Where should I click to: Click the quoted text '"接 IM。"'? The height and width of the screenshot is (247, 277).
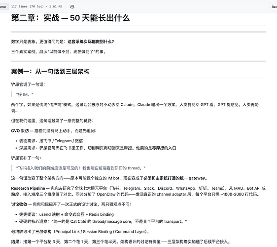click(25, 94)
